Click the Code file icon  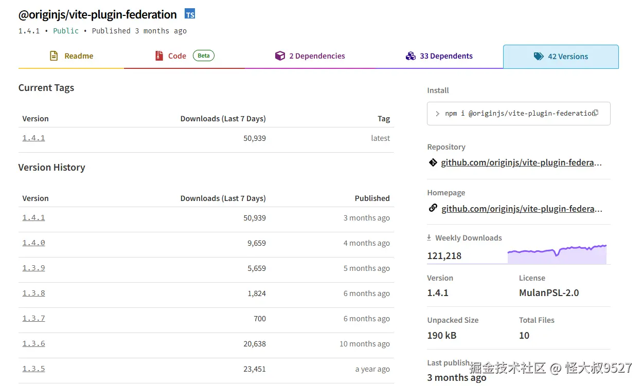159,56
